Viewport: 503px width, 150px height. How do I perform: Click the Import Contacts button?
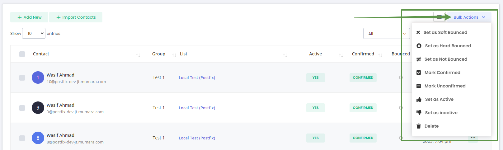(76, 17)
